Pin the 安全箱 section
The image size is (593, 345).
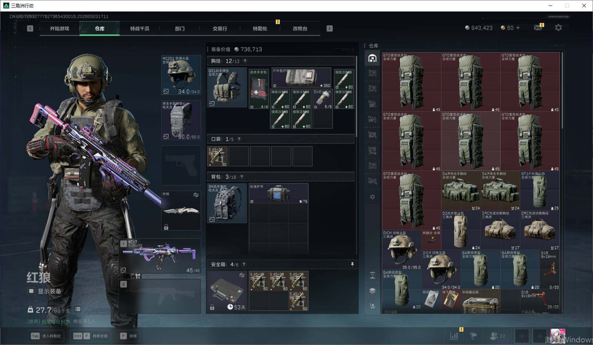point(352,264)
